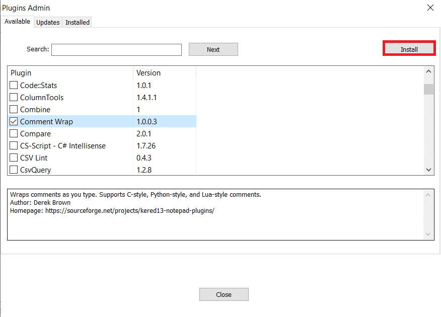Click the Close button
The width and height of the screenshot is (441, 317).
tap(224, 294)
